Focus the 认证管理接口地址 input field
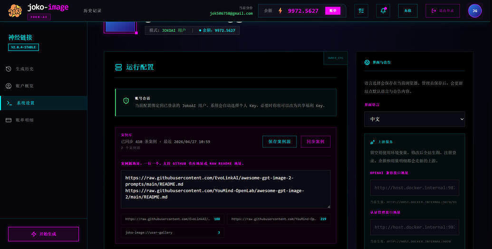 415,227
